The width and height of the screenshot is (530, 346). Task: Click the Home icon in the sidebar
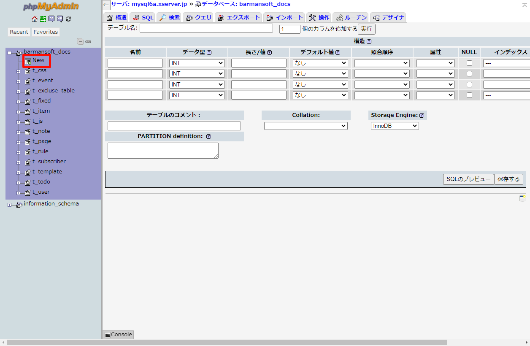pos(35,19)
